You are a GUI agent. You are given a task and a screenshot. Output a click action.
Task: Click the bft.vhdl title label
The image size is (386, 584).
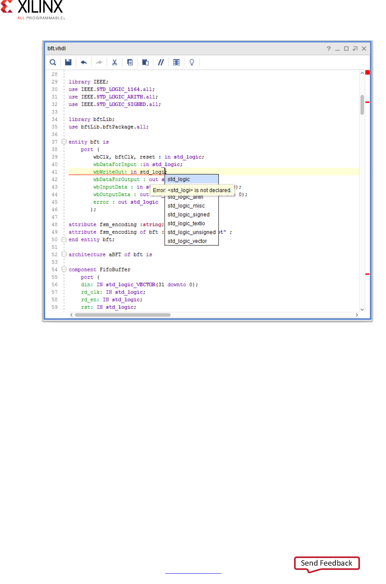(57, 49)
